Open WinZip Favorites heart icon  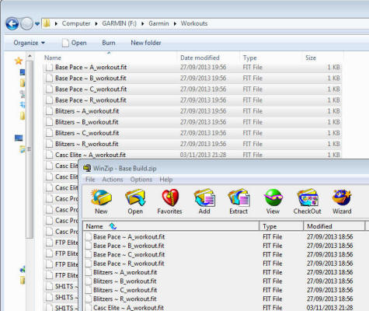(x=170, y=197)
